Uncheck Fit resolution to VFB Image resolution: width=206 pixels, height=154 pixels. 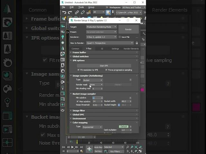pyautogui.click(x=79, y=70)
